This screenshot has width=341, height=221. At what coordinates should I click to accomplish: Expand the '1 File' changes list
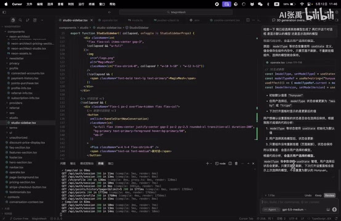point(270,195)
